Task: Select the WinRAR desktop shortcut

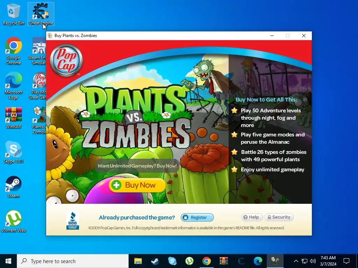Action: [14, 118]
